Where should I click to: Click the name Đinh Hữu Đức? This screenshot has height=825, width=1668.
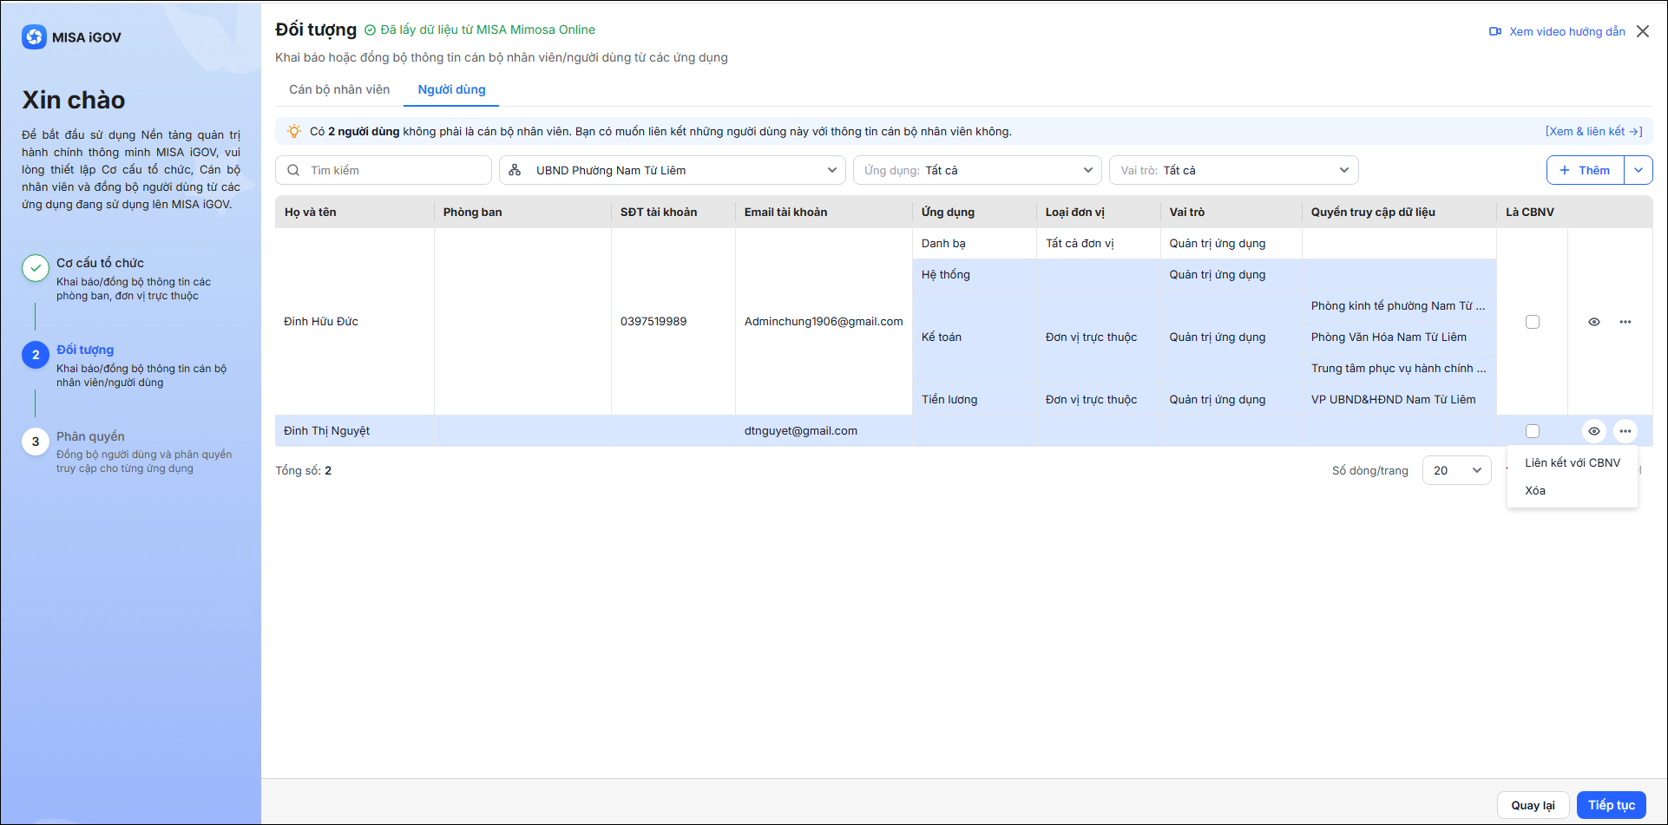pos(321,322)
